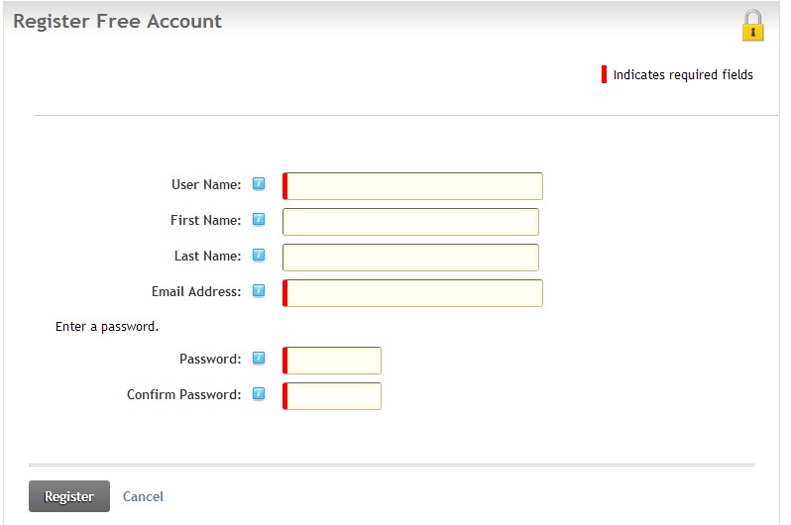Viewport: 791px width, 525px height.
Task: Click the yellow padlock security icon
Action: click(x=752, y=26)
